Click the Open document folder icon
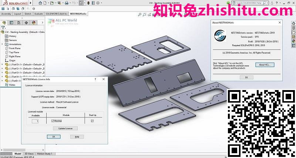The image size is (296, 158). (52, 3)
